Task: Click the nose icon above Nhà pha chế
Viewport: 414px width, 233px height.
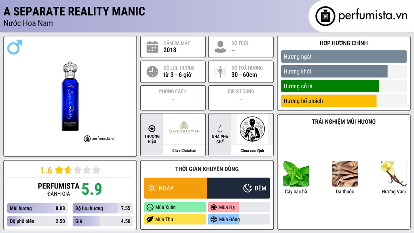Action: pos(220,129)
